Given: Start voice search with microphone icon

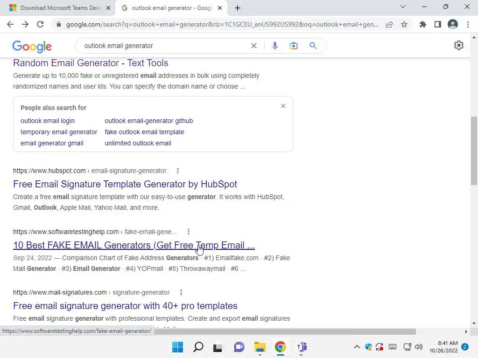Looking at the screenshot, I should point(274,46).
